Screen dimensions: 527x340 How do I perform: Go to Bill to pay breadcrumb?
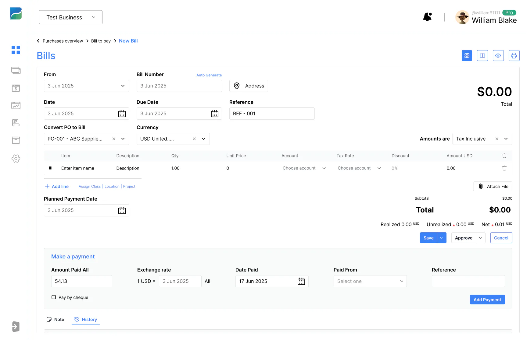pos(101,41)
